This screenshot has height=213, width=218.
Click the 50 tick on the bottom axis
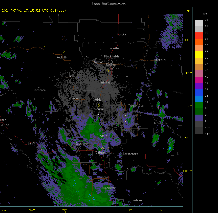click(x=130, y=209)
